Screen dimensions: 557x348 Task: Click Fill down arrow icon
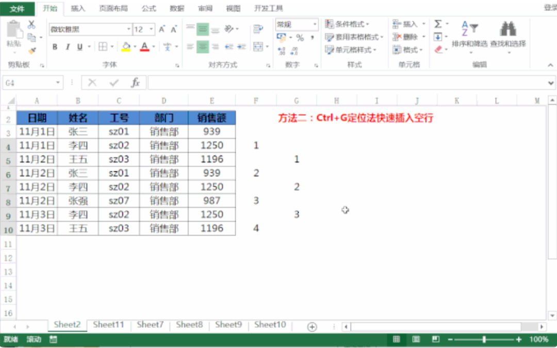coord(438,37)
